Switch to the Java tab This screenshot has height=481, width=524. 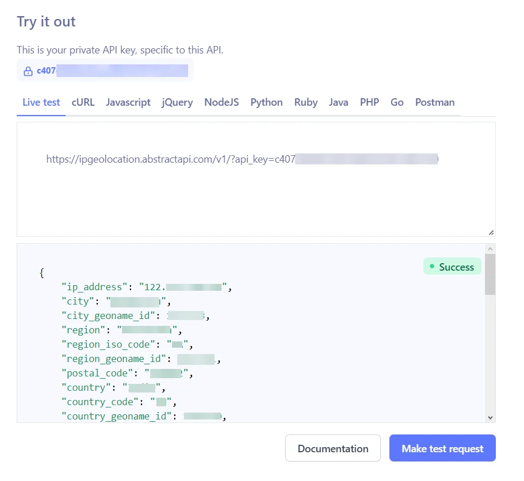click(x=338, y=102)
